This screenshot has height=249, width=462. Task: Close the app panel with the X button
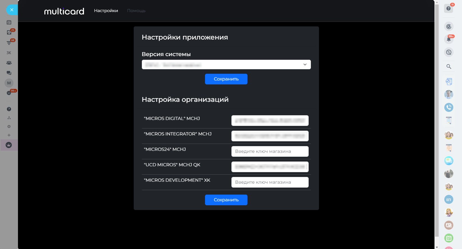point(12,10)
